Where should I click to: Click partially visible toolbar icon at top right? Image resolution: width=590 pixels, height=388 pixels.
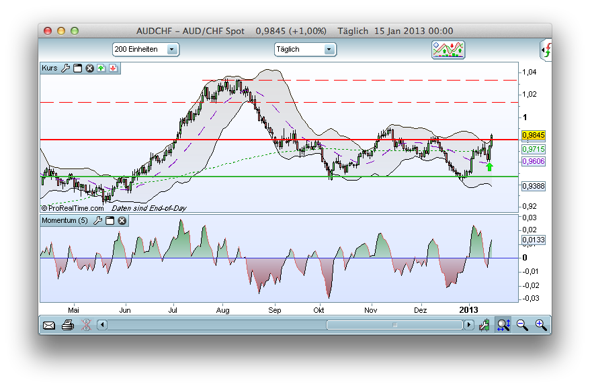point(546,50)
